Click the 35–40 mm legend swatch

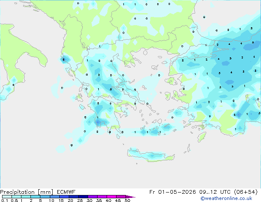point(102,197)
